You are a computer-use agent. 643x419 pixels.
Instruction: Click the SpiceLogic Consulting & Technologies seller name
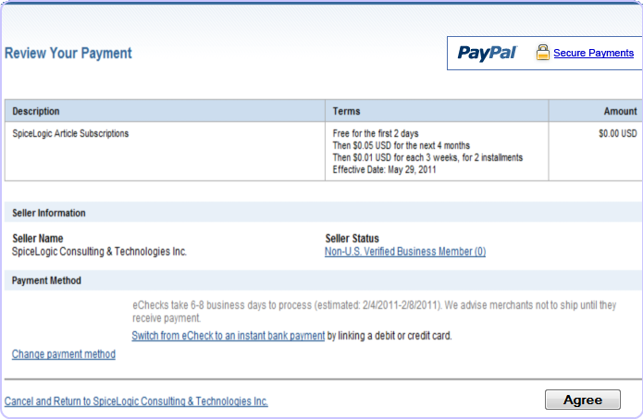[99, 252]
